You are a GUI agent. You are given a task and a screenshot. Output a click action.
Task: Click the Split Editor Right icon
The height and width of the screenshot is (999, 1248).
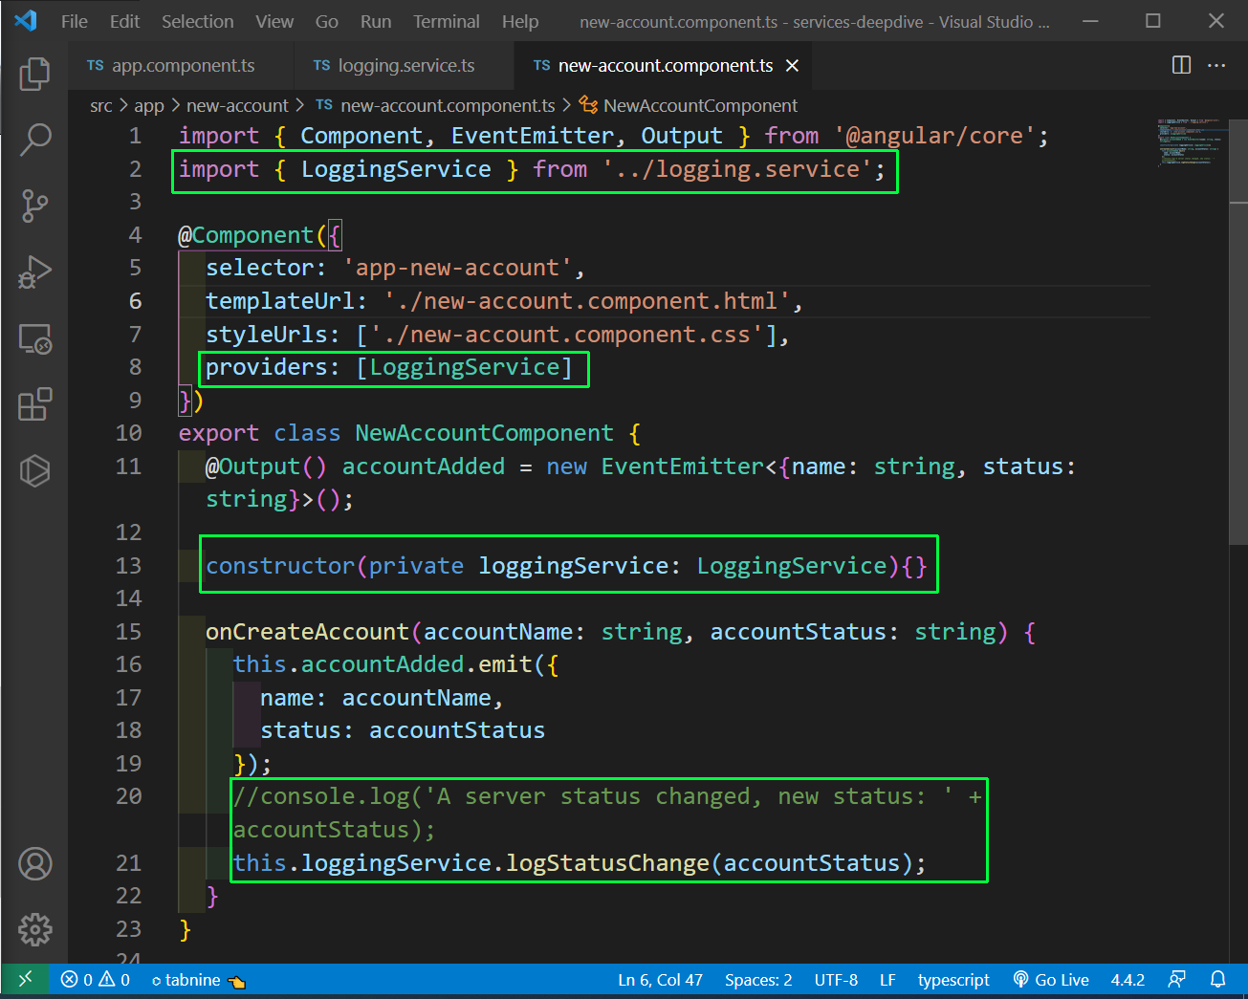[1181, 65]
